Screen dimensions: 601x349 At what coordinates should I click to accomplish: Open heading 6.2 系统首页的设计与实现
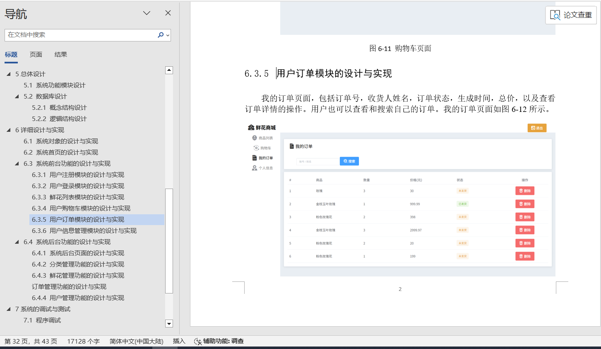[61, 152]
